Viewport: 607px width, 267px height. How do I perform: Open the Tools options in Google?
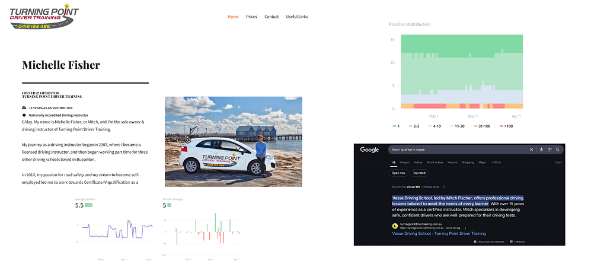click(x=558, y=162)
